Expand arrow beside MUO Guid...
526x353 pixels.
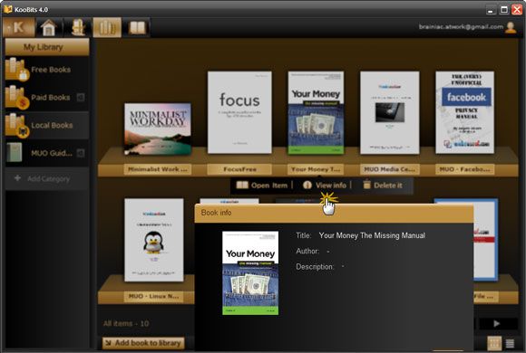(81, 153)
